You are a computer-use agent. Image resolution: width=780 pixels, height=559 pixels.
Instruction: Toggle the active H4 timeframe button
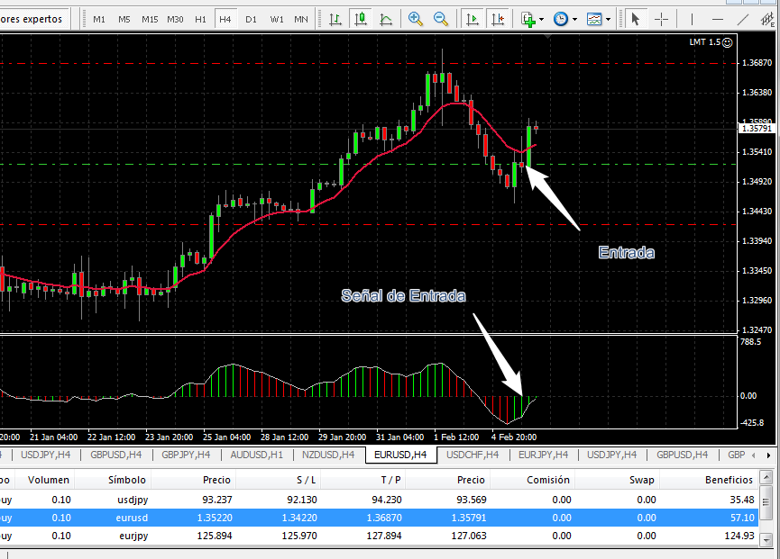coord(225,20)
